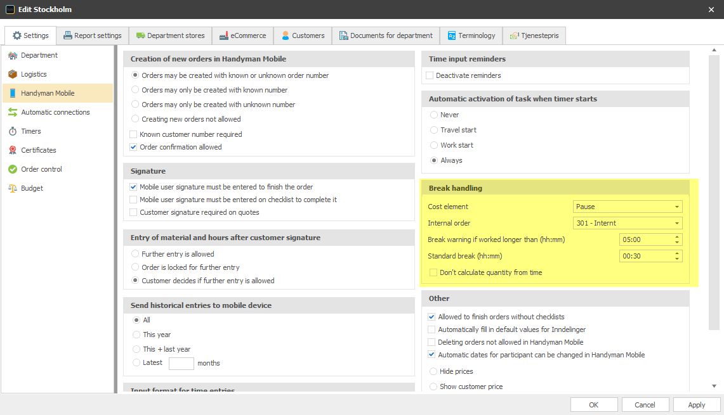Decrease standard break time with down arrow

pyautogui.click(x=677, y=259)
